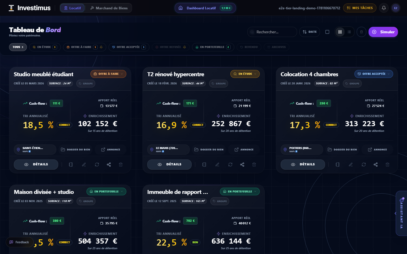Delete the T2 rénové hypercentre card
The width and height of the screenshot is (407, 254).
click(x=254, y=165)
